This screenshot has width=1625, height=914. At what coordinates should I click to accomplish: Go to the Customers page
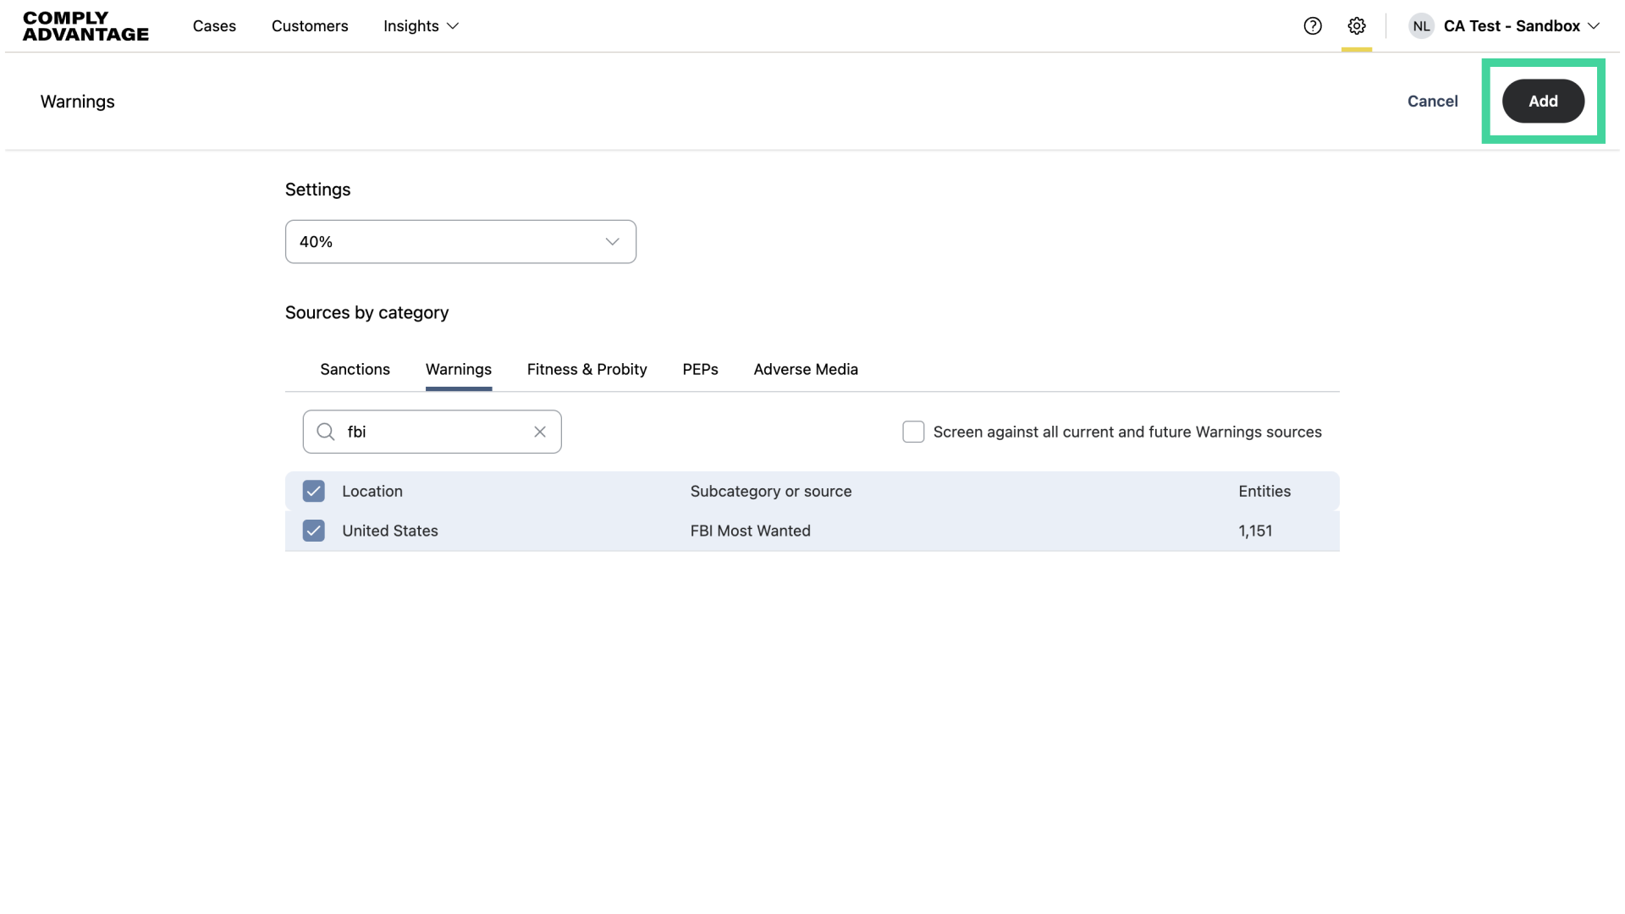click(310, 26)
